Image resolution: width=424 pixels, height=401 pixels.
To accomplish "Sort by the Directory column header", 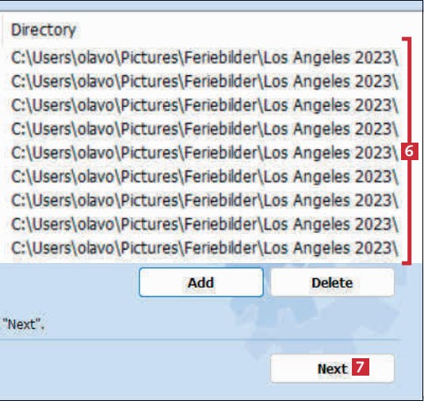I will click(44, 30).
